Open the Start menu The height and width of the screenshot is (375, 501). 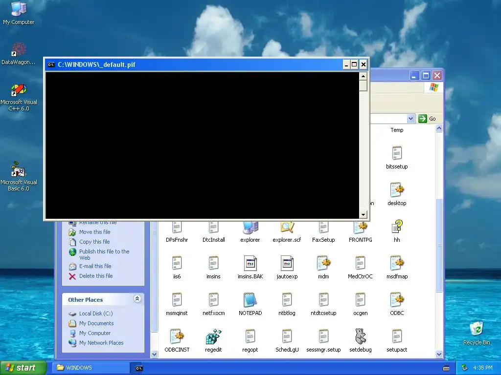[23, 368]
